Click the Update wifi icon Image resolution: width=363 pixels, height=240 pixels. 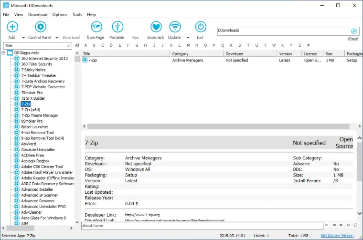(175, 27)
